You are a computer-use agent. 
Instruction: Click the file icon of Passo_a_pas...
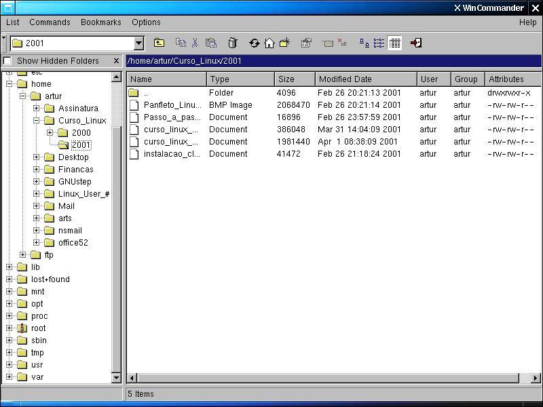pos(134,117)
